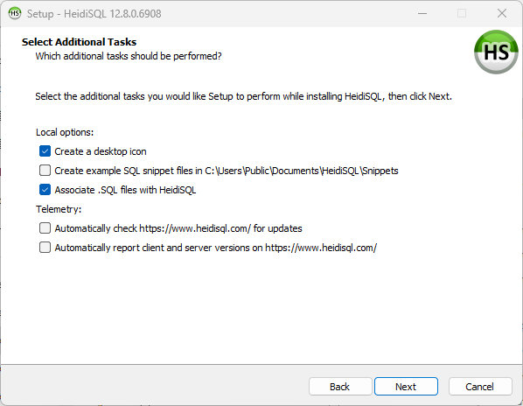This screenshot has width=523, height=406.
Task: Click the Setup window title text
Action: click(x=94, y=14)
